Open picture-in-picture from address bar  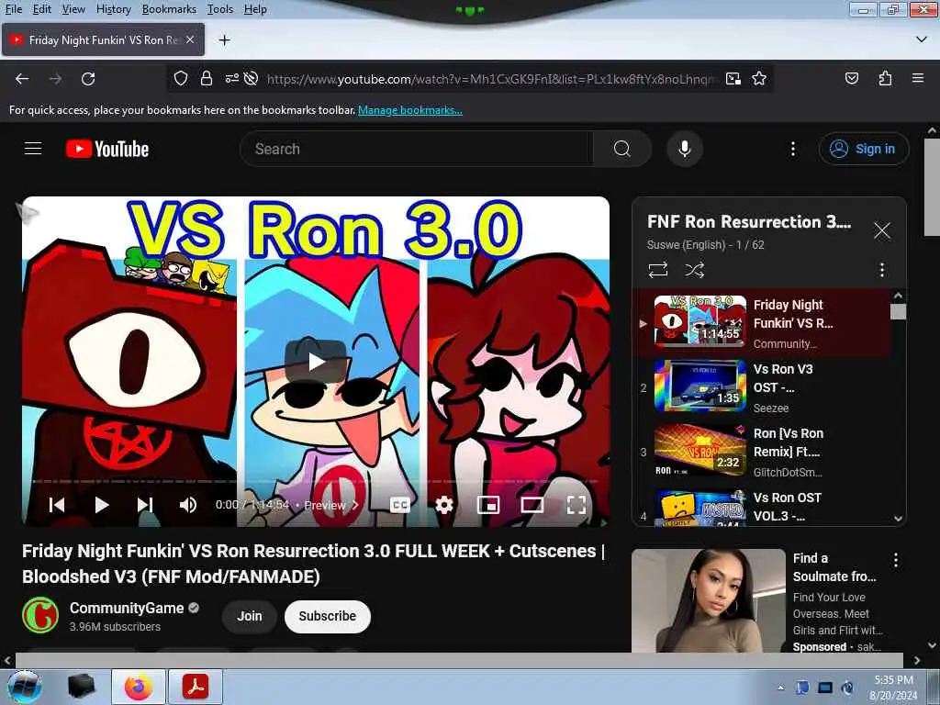[733, 79]
